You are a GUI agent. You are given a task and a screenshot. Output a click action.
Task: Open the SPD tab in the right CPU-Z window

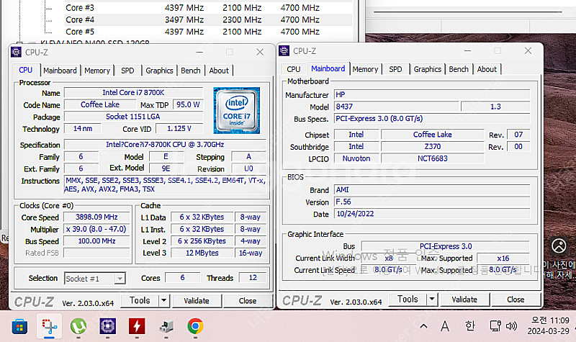[x=395, y=69]
